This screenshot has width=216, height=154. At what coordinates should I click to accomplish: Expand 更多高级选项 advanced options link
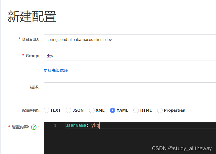[x=56, y=70]
